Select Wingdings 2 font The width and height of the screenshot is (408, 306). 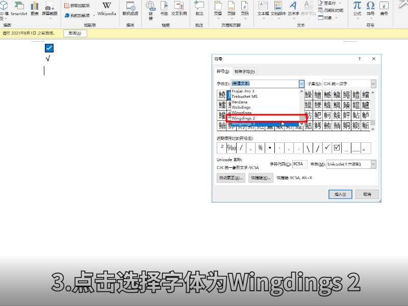coord(265,118)
